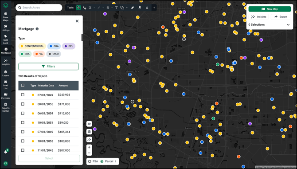
Task: Select the FSA radio option
Action: click(90, 161)
